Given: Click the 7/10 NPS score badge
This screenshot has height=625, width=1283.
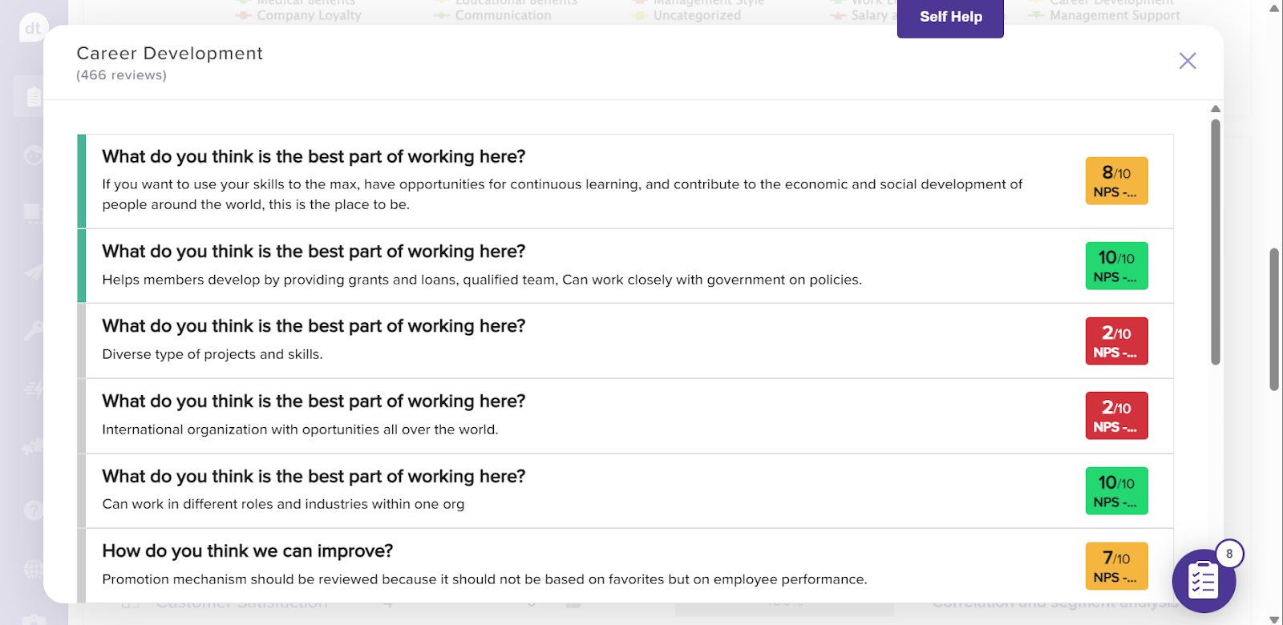Looking at the screenshot, I should coord(1116,566).
